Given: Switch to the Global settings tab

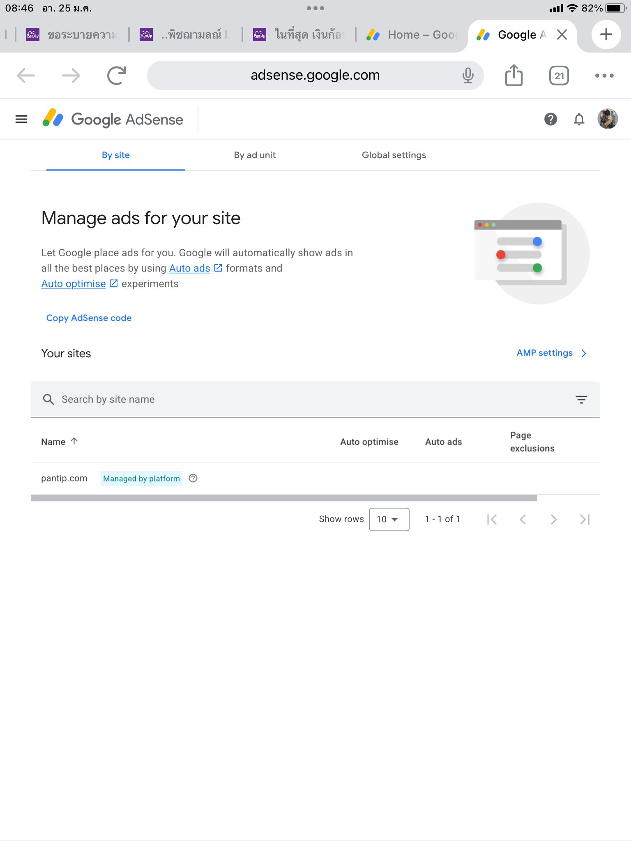Looking at the screenshot, I should [x=394, y=155].
